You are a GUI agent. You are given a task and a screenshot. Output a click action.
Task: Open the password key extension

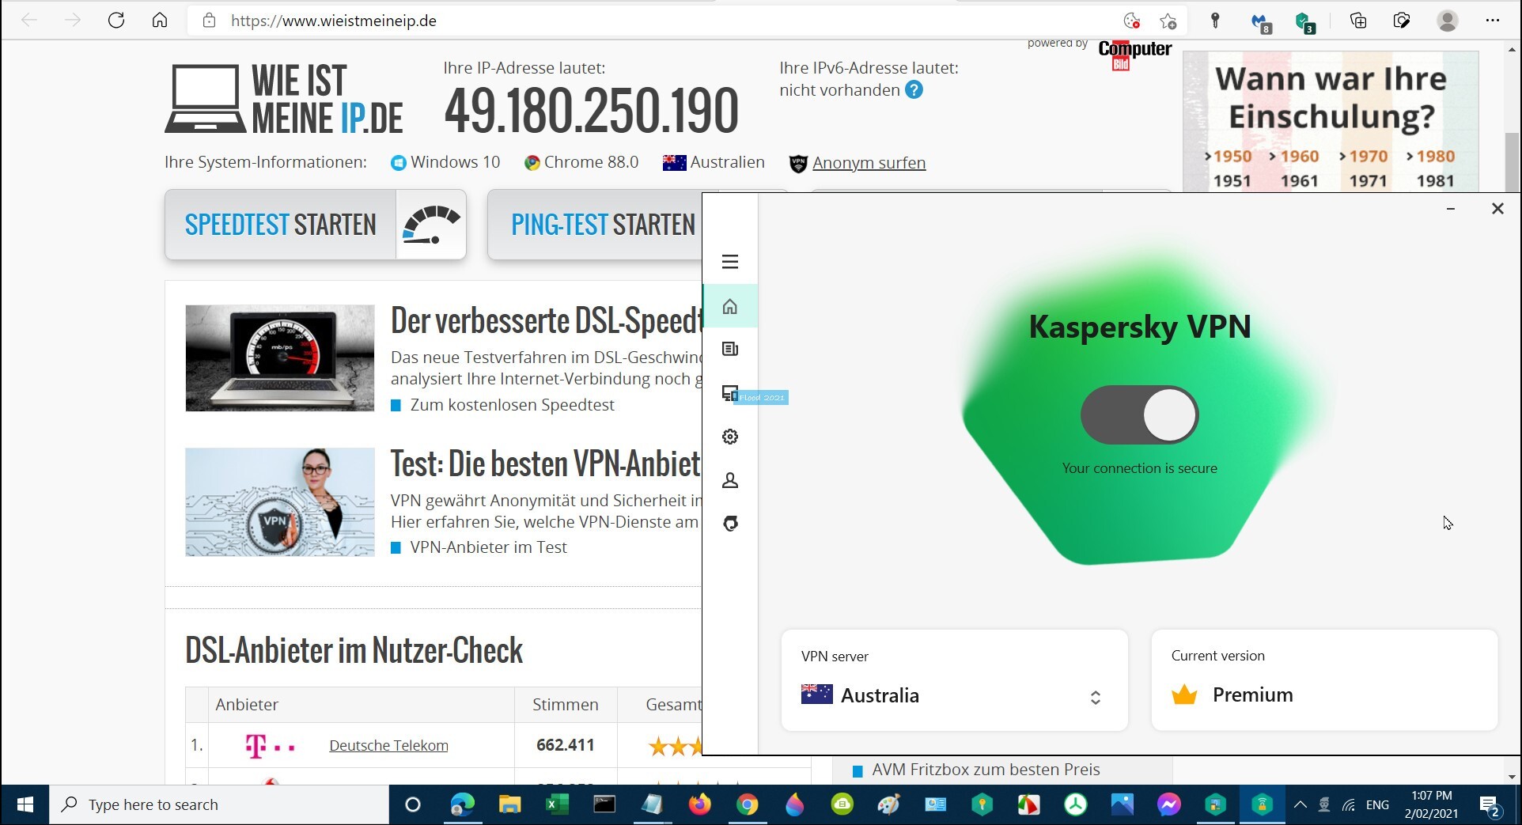1215,21
